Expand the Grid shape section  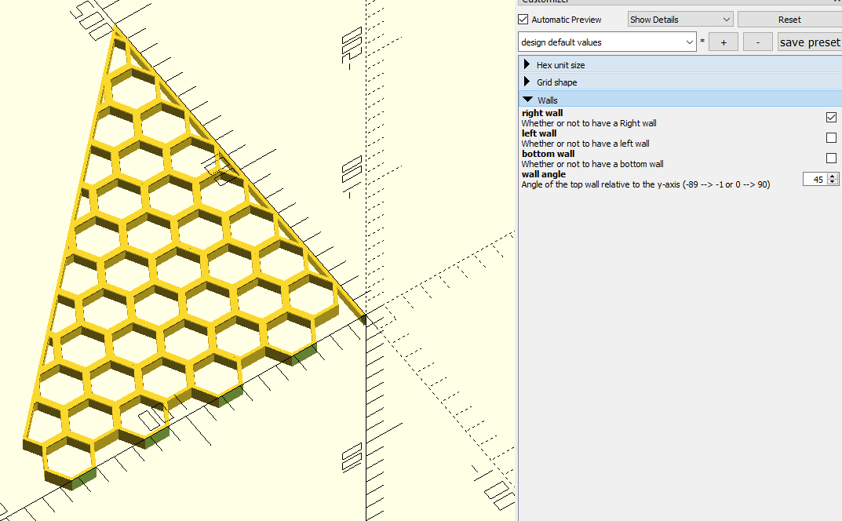point(680,82)
